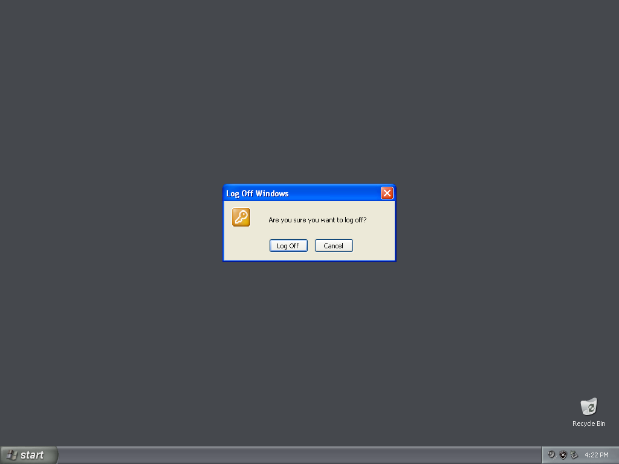Click the 4:22 PM clock in the tray

[x=597, y=455]
